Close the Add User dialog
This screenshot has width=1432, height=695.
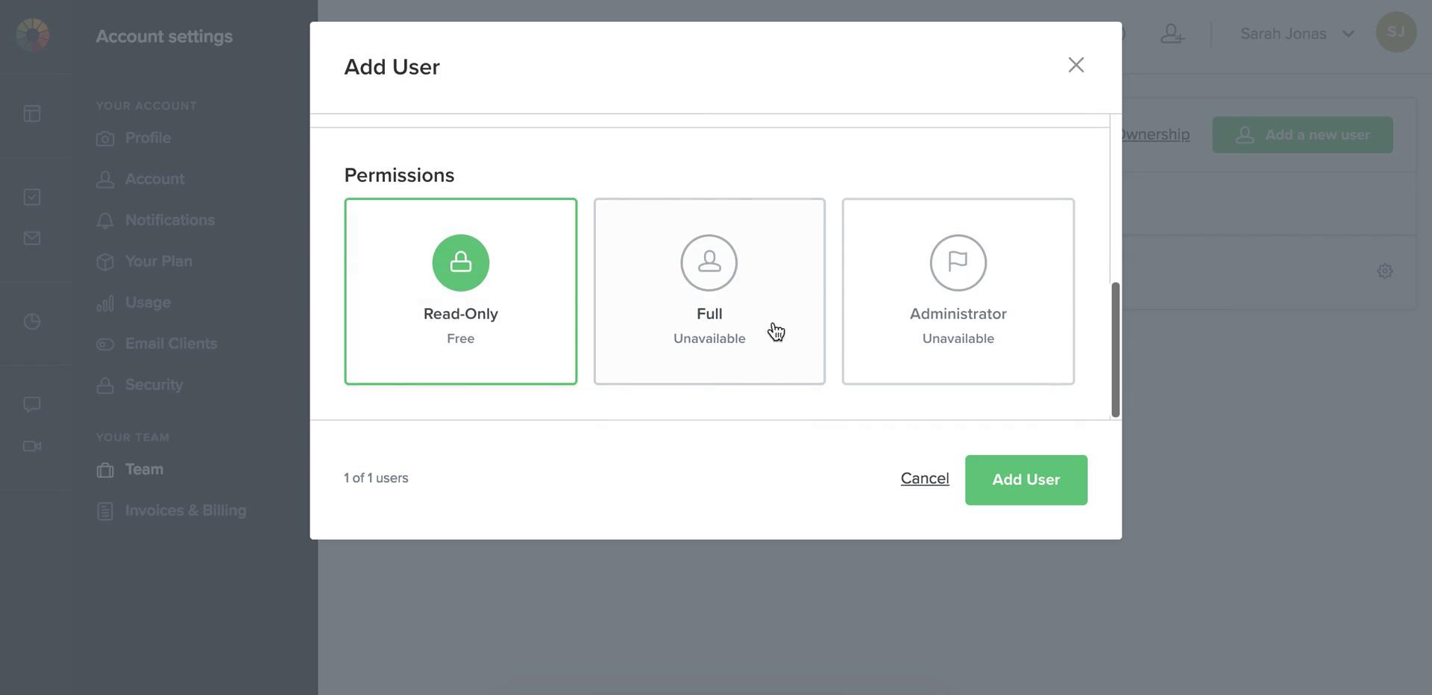1075,66
